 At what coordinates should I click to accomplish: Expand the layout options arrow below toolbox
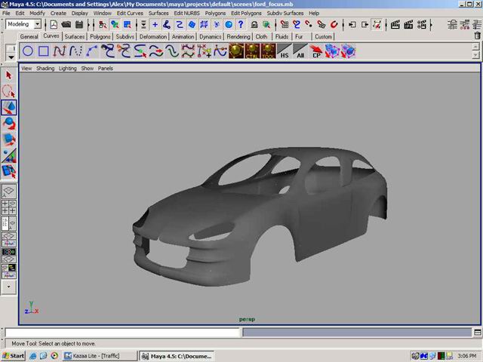coord(9,287)
